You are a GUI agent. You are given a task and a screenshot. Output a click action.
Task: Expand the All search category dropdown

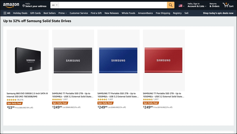[55, 5]
